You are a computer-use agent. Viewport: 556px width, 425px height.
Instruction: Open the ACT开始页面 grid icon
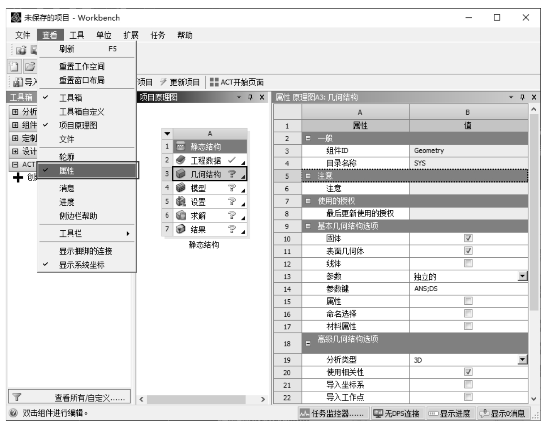click(214, 82)
